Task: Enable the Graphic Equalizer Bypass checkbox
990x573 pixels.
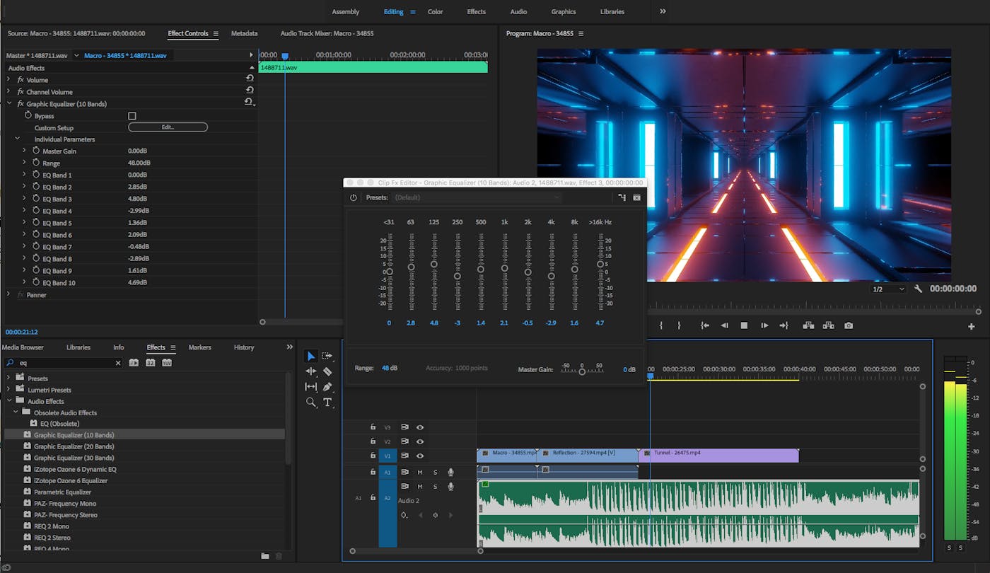Action: point(132,116)
